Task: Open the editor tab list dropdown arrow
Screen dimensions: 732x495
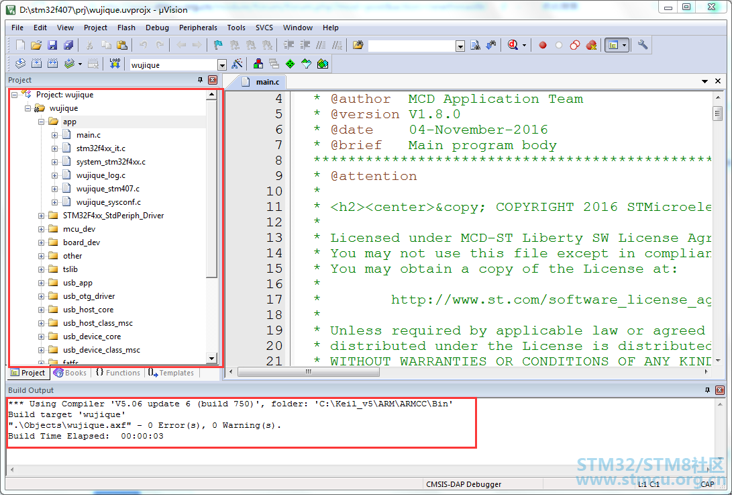Action: click(x=704, y=81)
